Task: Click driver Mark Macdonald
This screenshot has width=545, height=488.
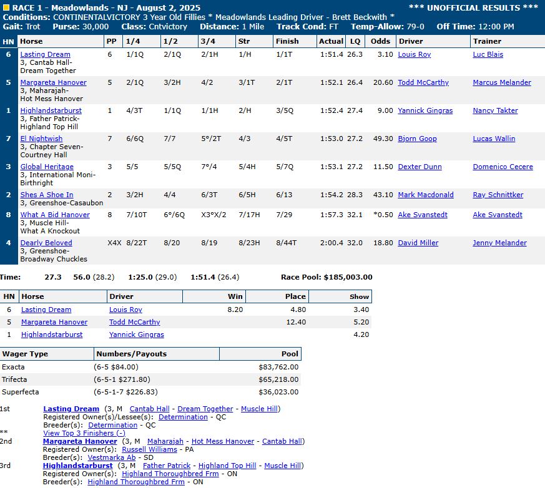Action: coord(426,195)
